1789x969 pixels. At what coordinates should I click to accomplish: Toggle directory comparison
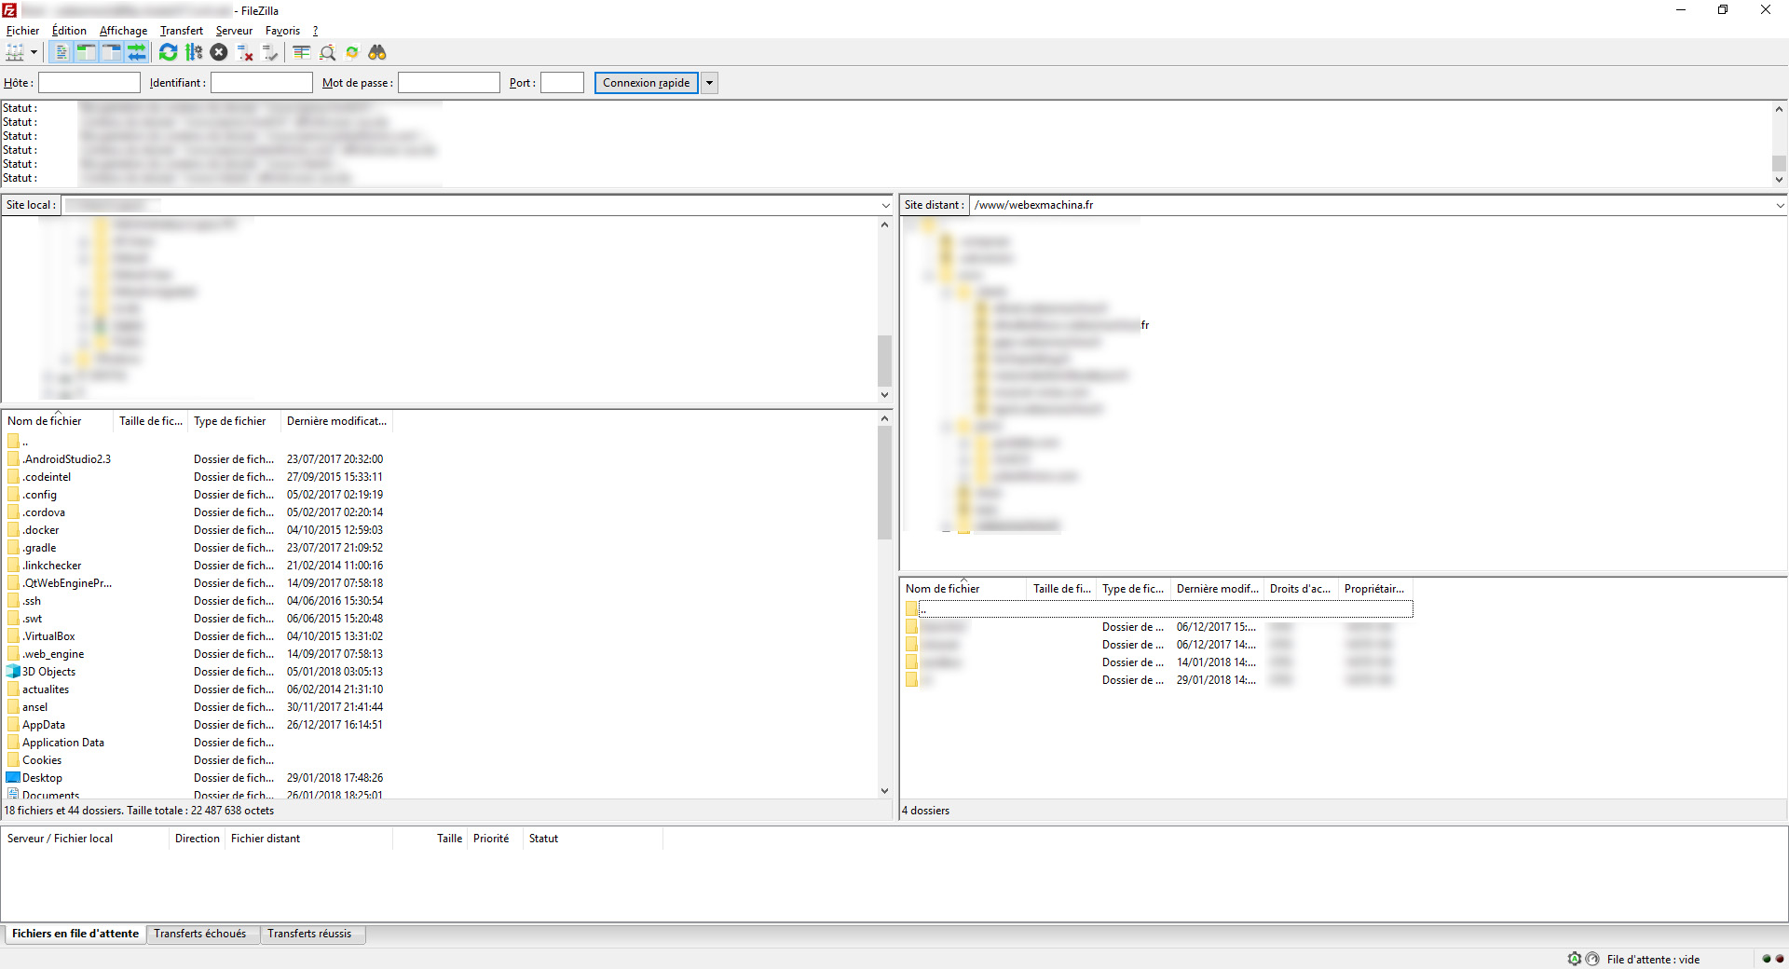pyautogui.click(x=327, y=53)
